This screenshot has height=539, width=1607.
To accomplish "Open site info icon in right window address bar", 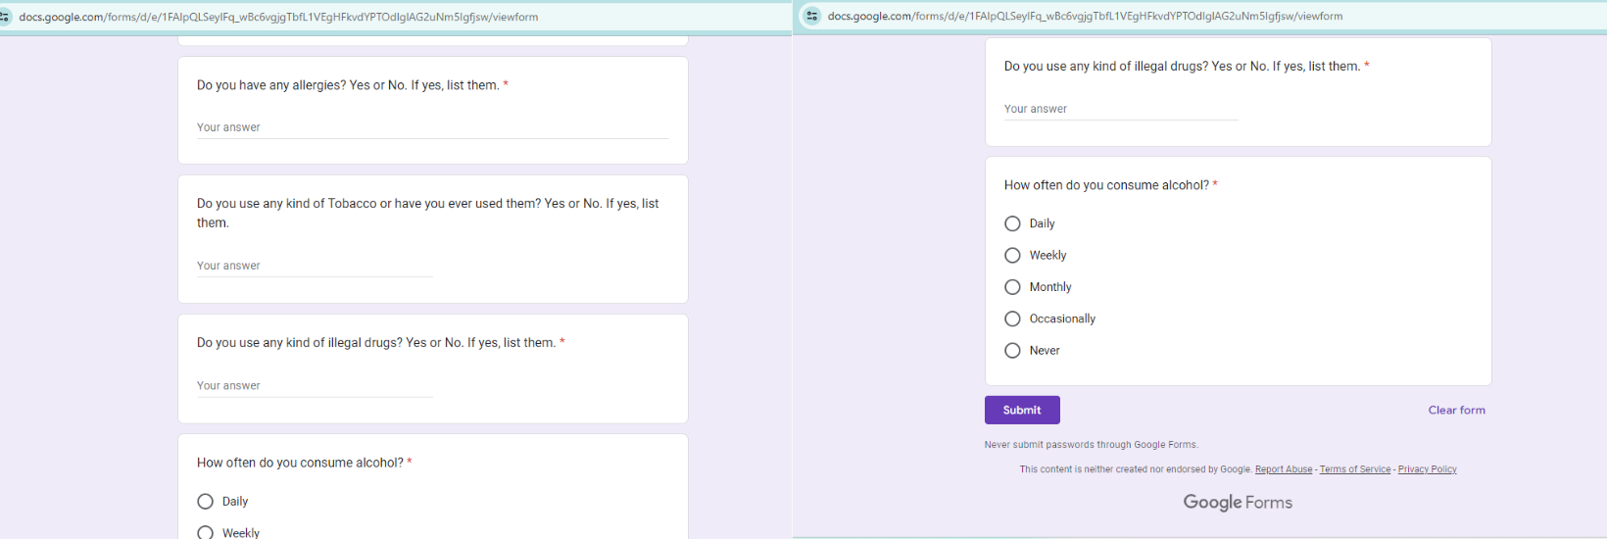I will 812,17.
